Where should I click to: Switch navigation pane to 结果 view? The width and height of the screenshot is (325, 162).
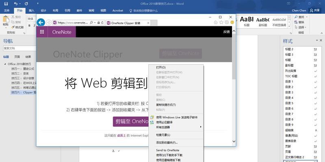coord(28,57)
